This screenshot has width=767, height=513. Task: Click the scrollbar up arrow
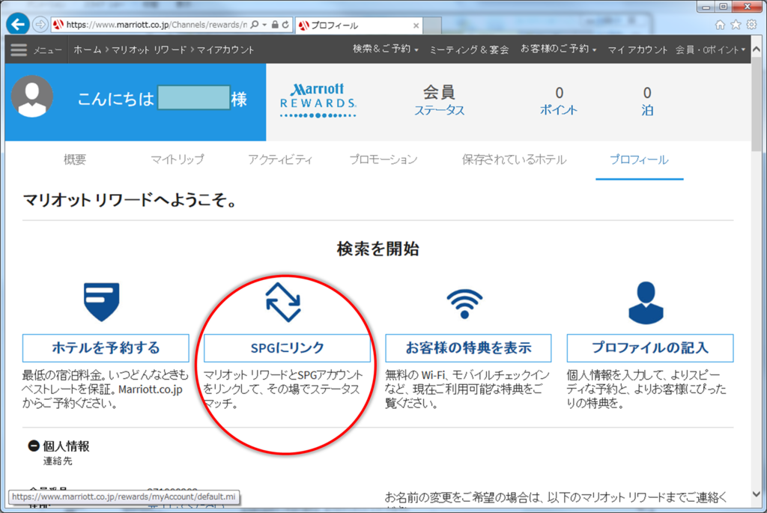click(757, 49)
